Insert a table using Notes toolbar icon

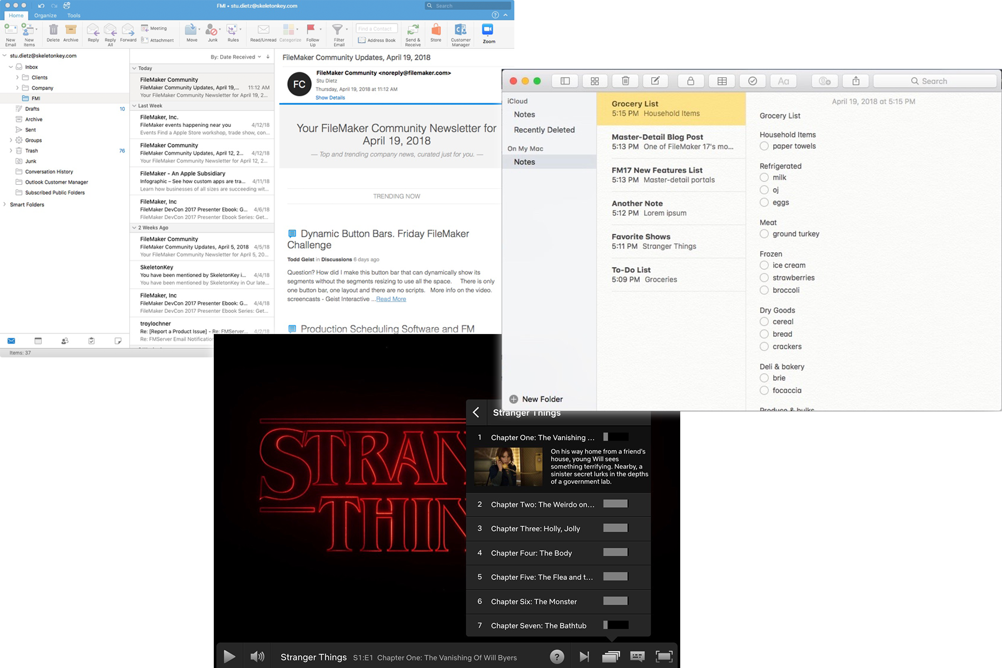722,81
